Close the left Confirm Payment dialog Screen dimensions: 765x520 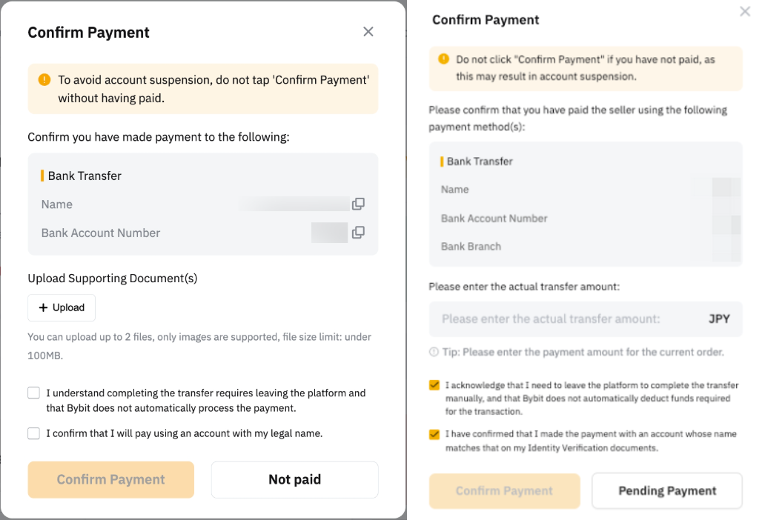pos(368,32)
